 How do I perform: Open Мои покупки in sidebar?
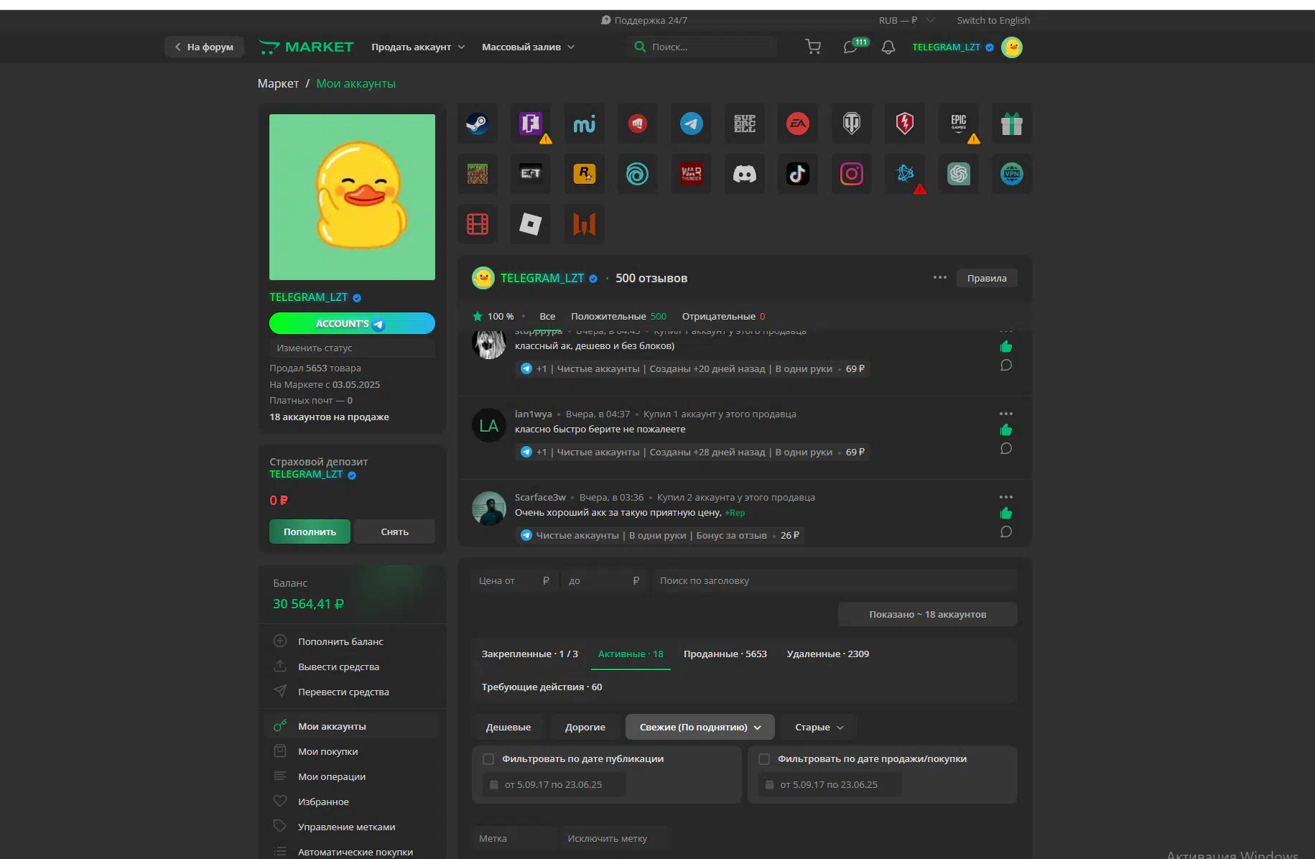click(327, 751)
